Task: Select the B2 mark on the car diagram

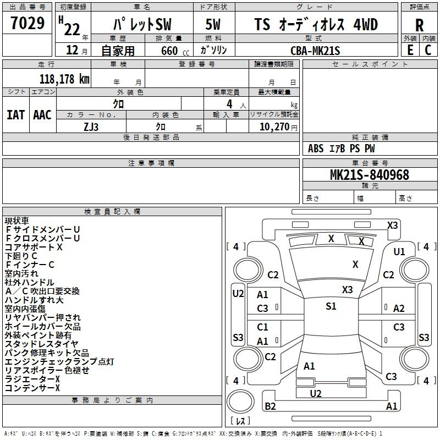Action: point(270,406)
